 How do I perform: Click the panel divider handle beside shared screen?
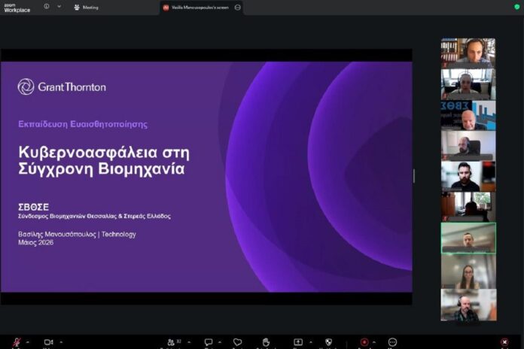click(414, 176)
